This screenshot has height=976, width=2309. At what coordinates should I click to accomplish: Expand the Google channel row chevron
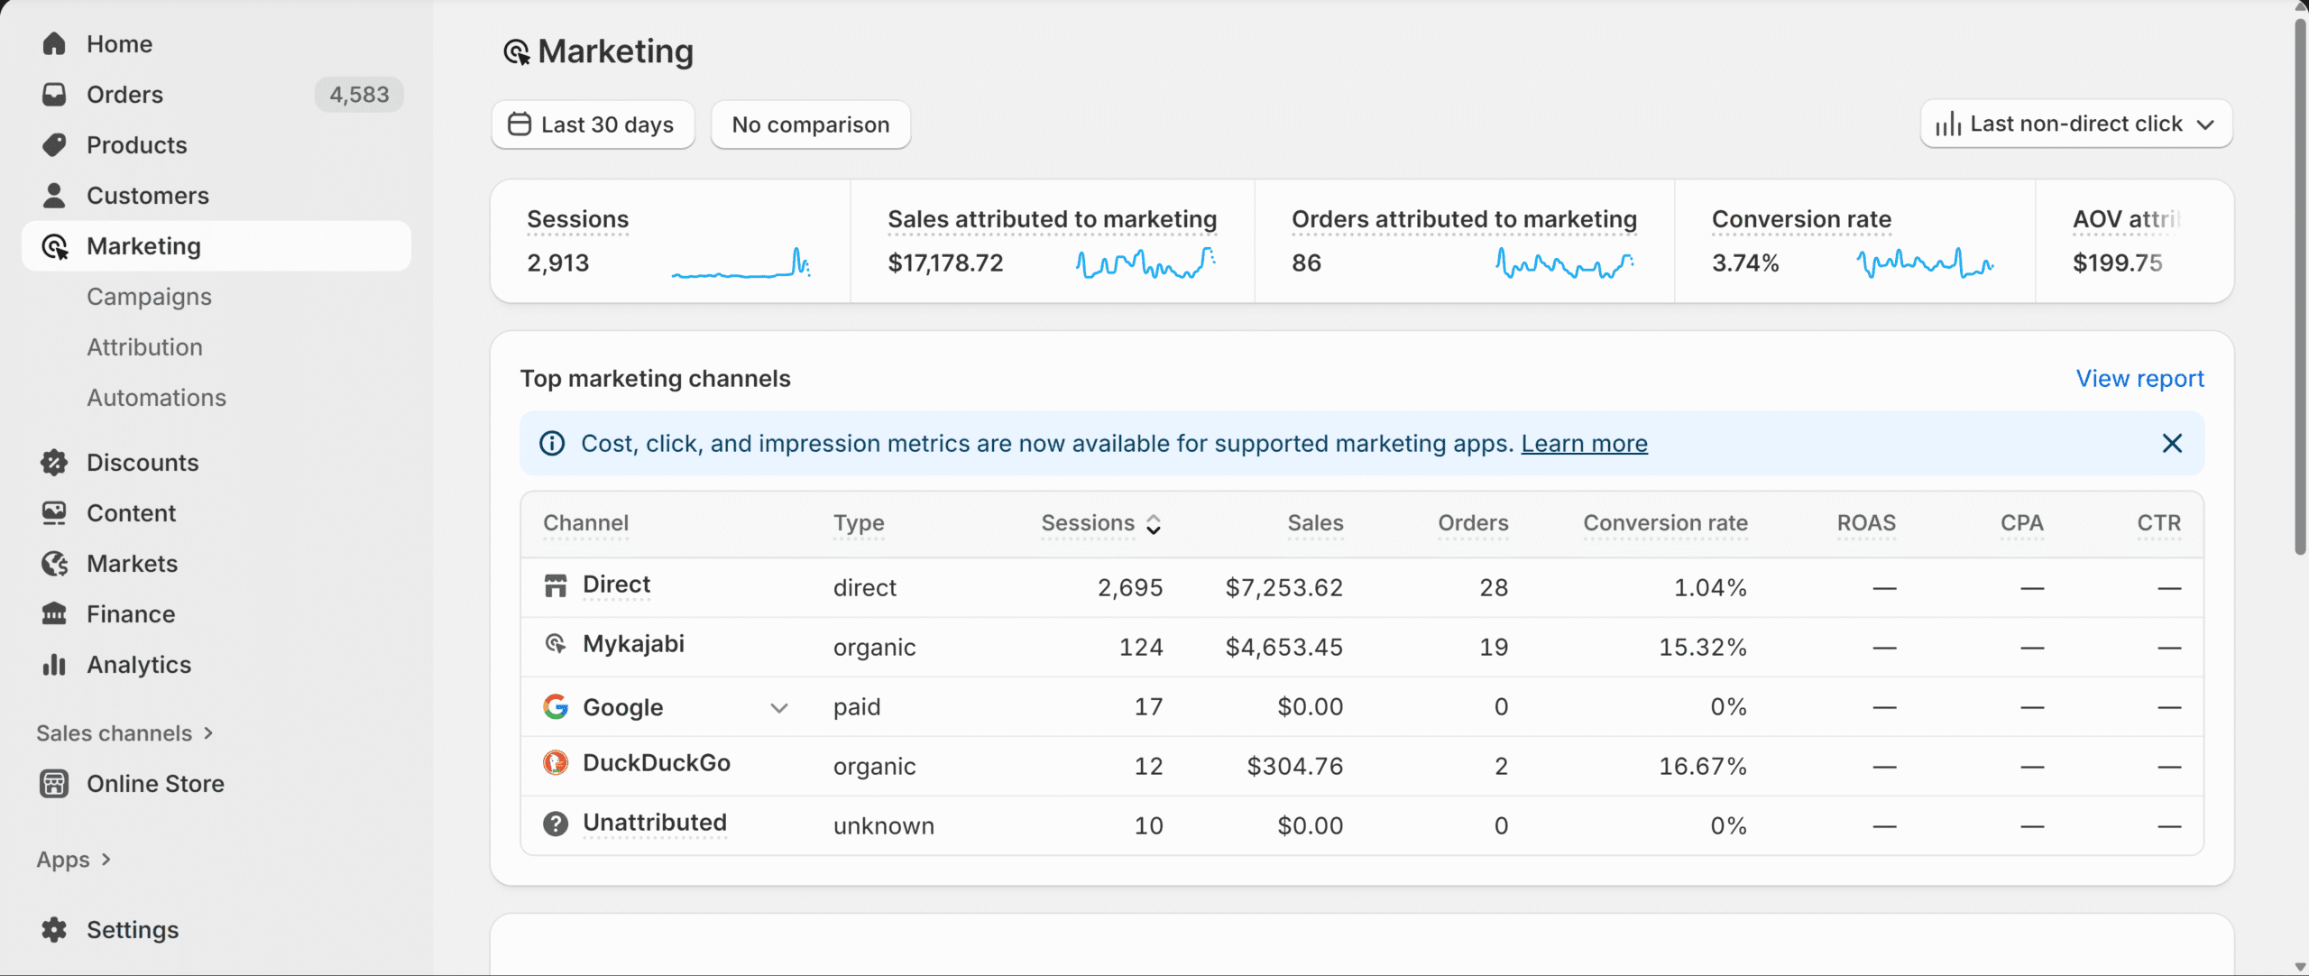click(x=779, y=708)
